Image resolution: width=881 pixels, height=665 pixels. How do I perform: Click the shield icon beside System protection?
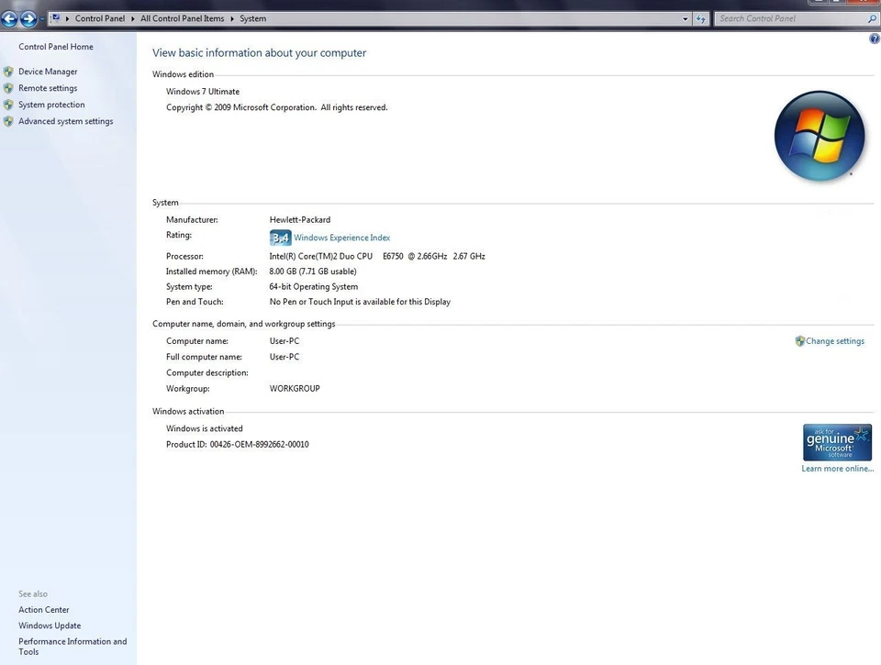[8, 105]
